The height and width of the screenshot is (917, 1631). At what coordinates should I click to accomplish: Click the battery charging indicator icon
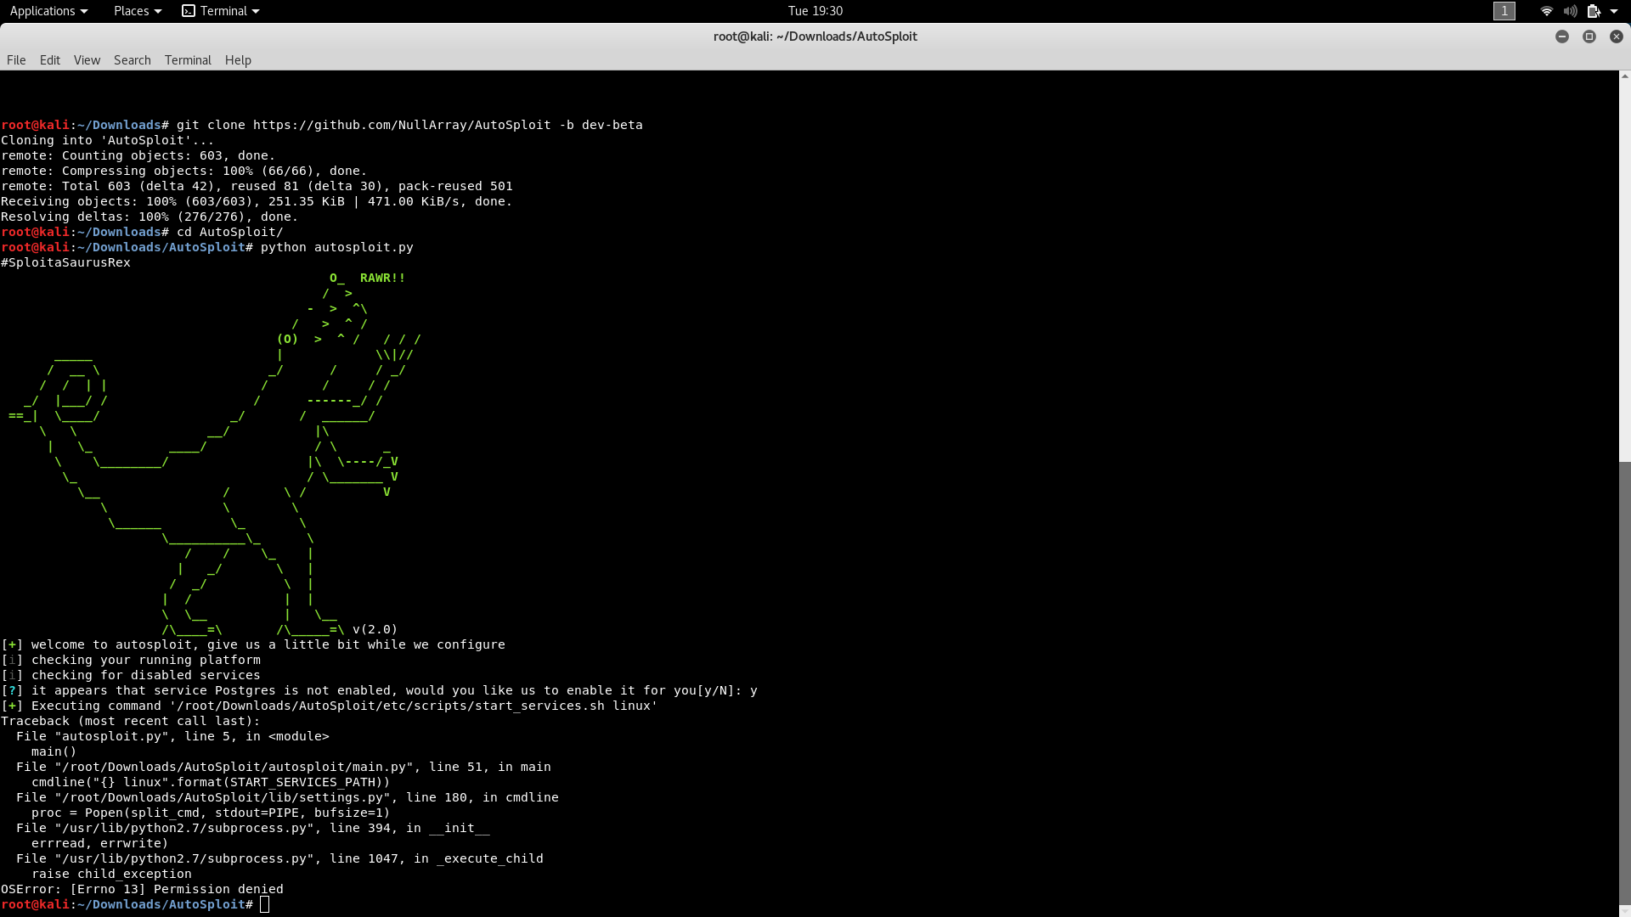tap(1594, 11)
